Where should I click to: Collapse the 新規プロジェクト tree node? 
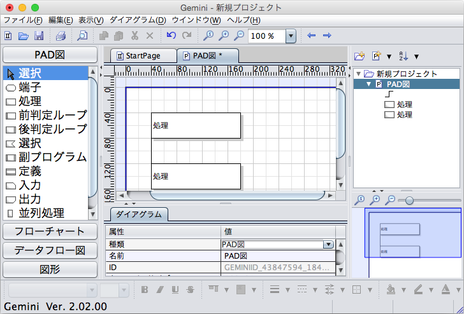click(x=359, y=74)
